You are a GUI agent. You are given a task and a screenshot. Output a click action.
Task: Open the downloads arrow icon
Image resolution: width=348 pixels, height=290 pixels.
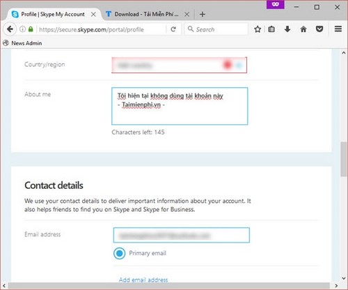click(x=287, y=29)
